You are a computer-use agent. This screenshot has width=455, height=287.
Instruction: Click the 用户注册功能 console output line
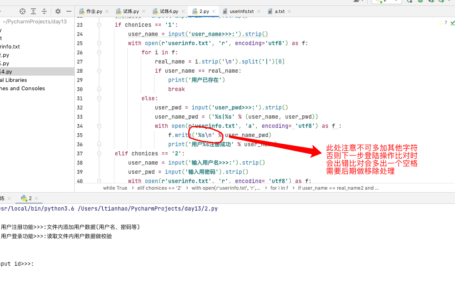click(70, 227)
